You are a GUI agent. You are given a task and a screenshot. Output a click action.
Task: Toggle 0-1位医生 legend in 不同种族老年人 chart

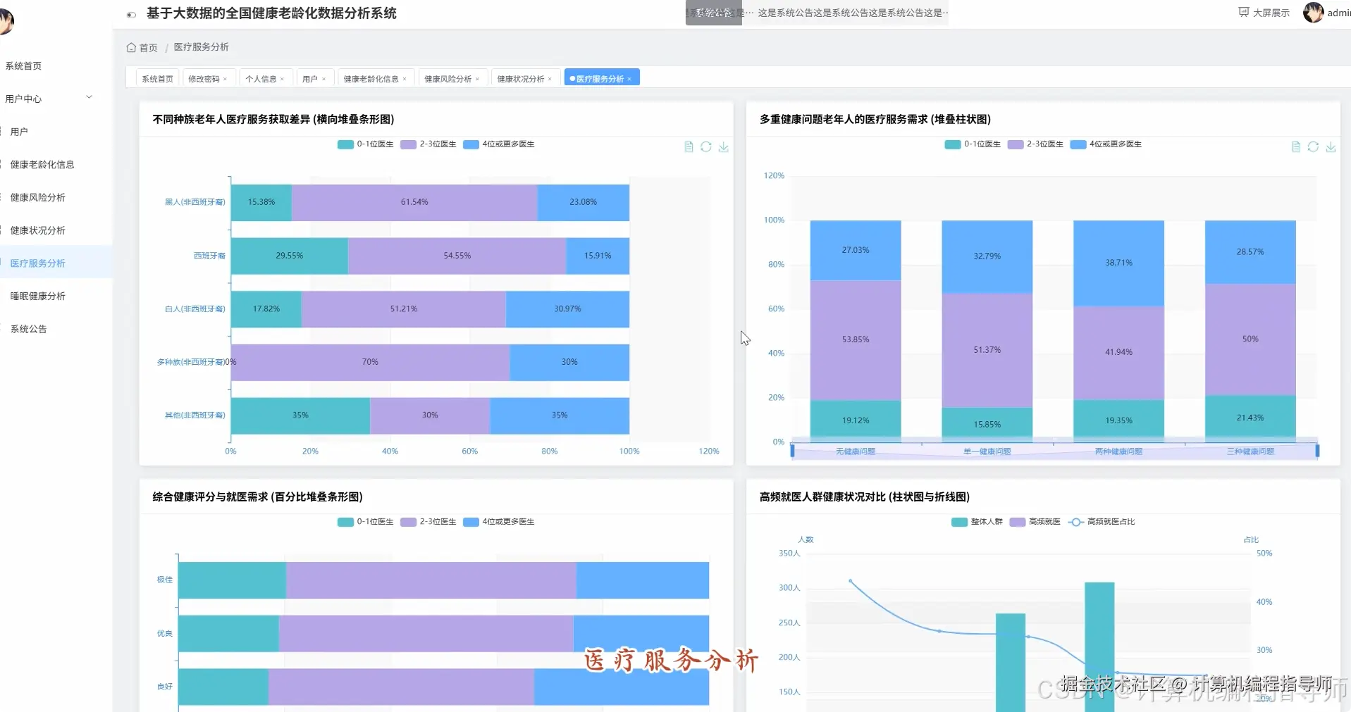click(366, 144)
